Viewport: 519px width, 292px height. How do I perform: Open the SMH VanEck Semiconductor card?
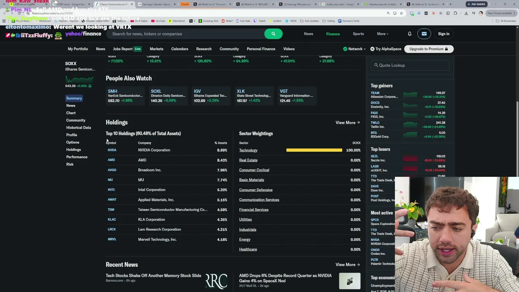[x=125, y=96]
